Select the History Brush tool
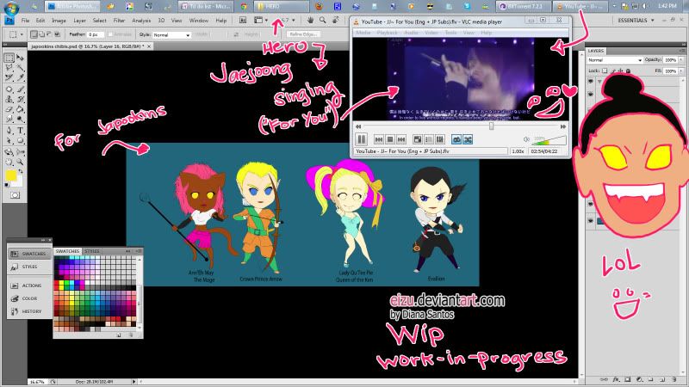Screen dimensions: 689x387 20,99
